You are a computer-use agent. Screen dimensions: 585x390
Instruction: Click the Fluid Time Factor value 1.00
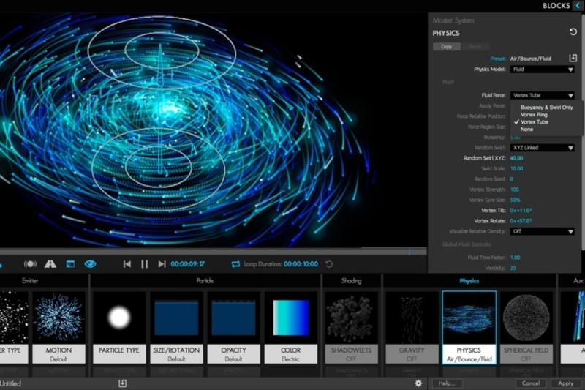tap(516, 258)
